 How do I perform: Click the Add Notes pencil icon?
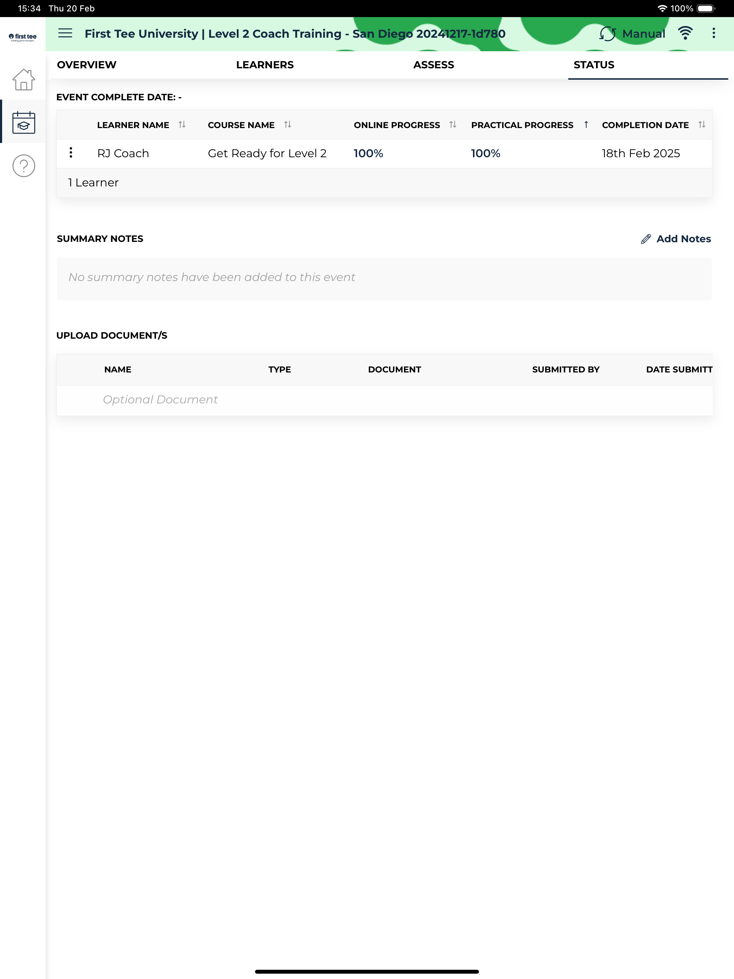(x=646, y=239)
